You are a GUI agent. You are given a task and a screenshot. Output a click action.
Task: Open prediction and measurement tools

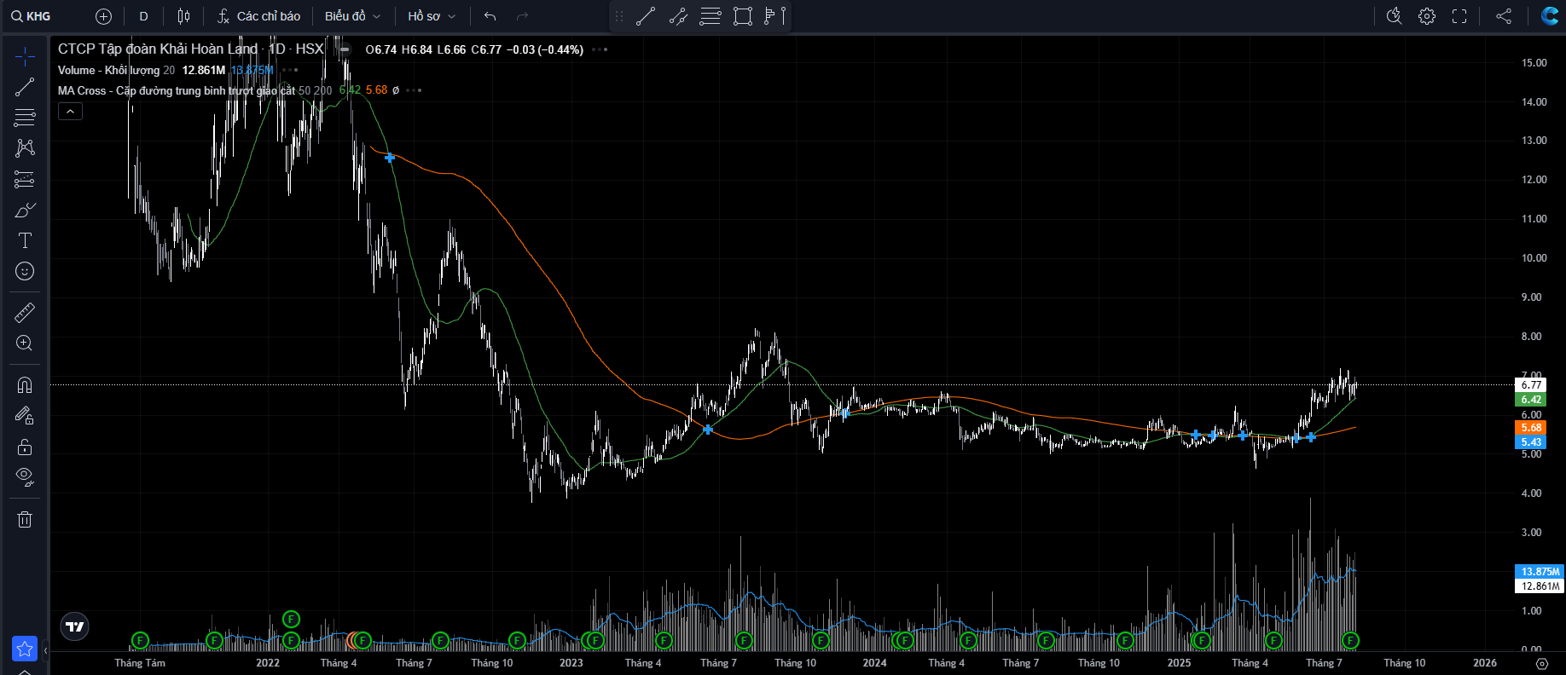25,179
